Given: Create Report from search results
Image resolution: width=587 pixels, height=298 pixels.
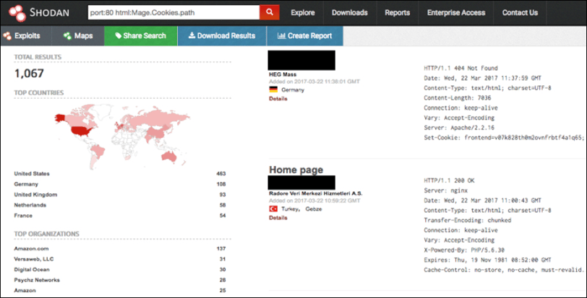Looking at the screenshot, I should tap(304, 35).
